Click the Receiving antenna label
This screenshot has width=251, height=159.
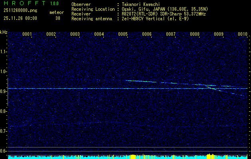click(92, 19)
